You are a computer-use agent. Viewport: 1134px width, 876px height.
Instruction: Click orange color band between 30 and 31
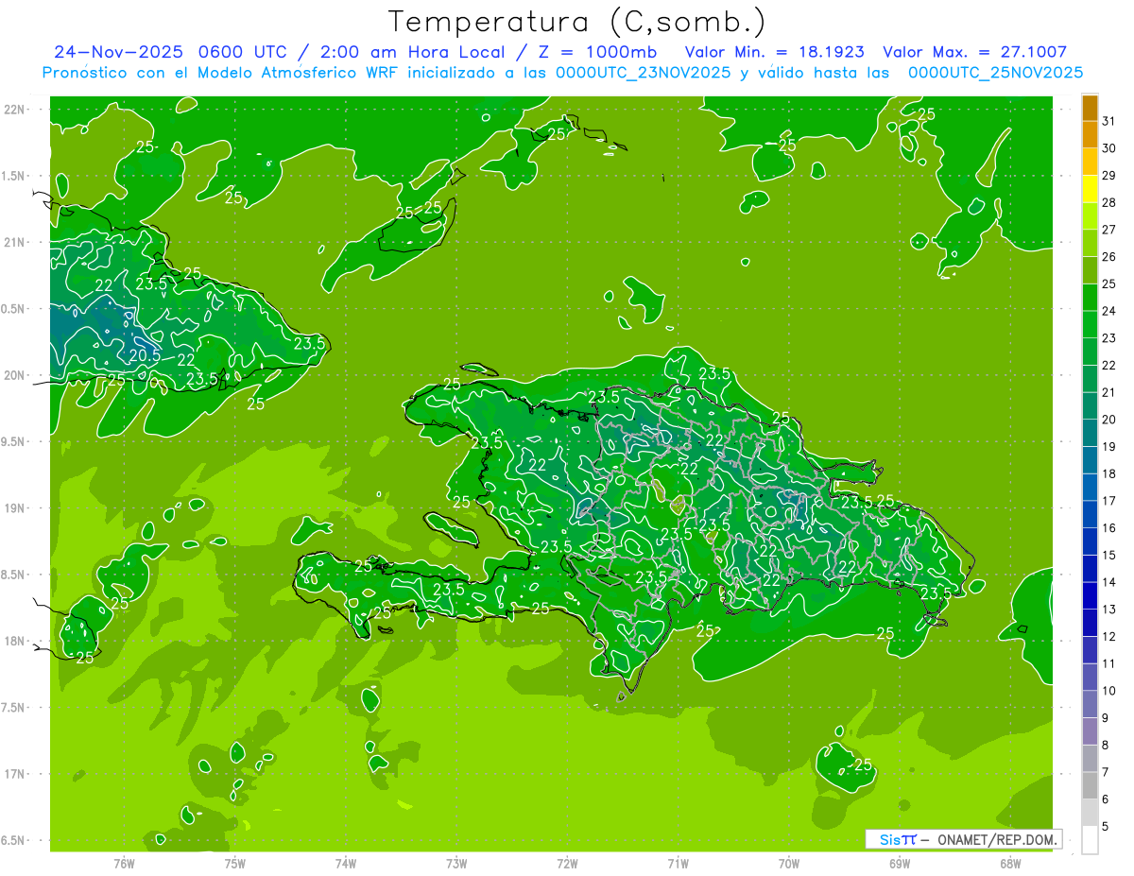1090,134
